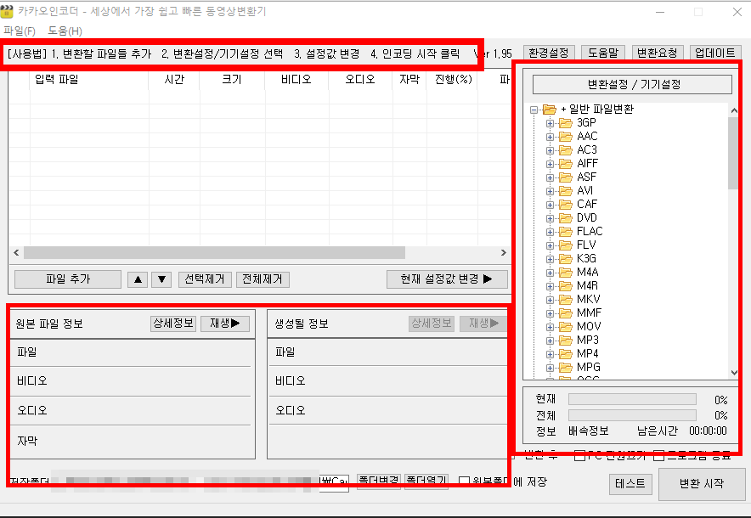The width and height of the screenshot is (751, 518).
Task: Expand the FLAC tree branch
Action: coord(551,231)
